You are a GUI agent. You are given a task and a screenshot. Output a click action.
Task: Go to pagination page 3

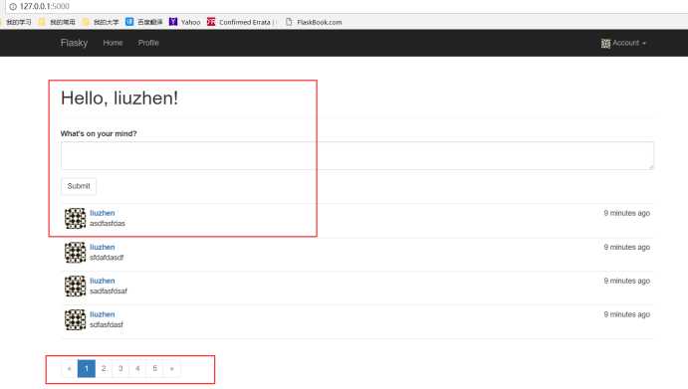click(120, 368)
